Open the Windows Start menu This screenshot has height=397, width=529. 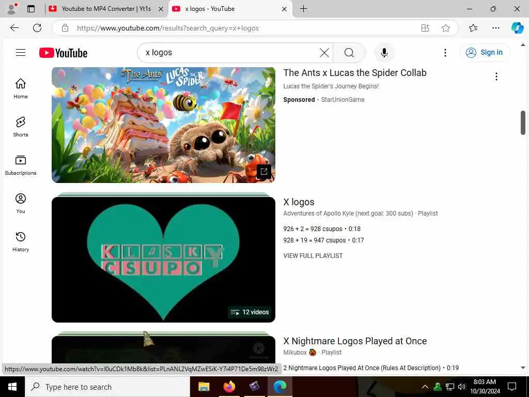click(12, 387)
